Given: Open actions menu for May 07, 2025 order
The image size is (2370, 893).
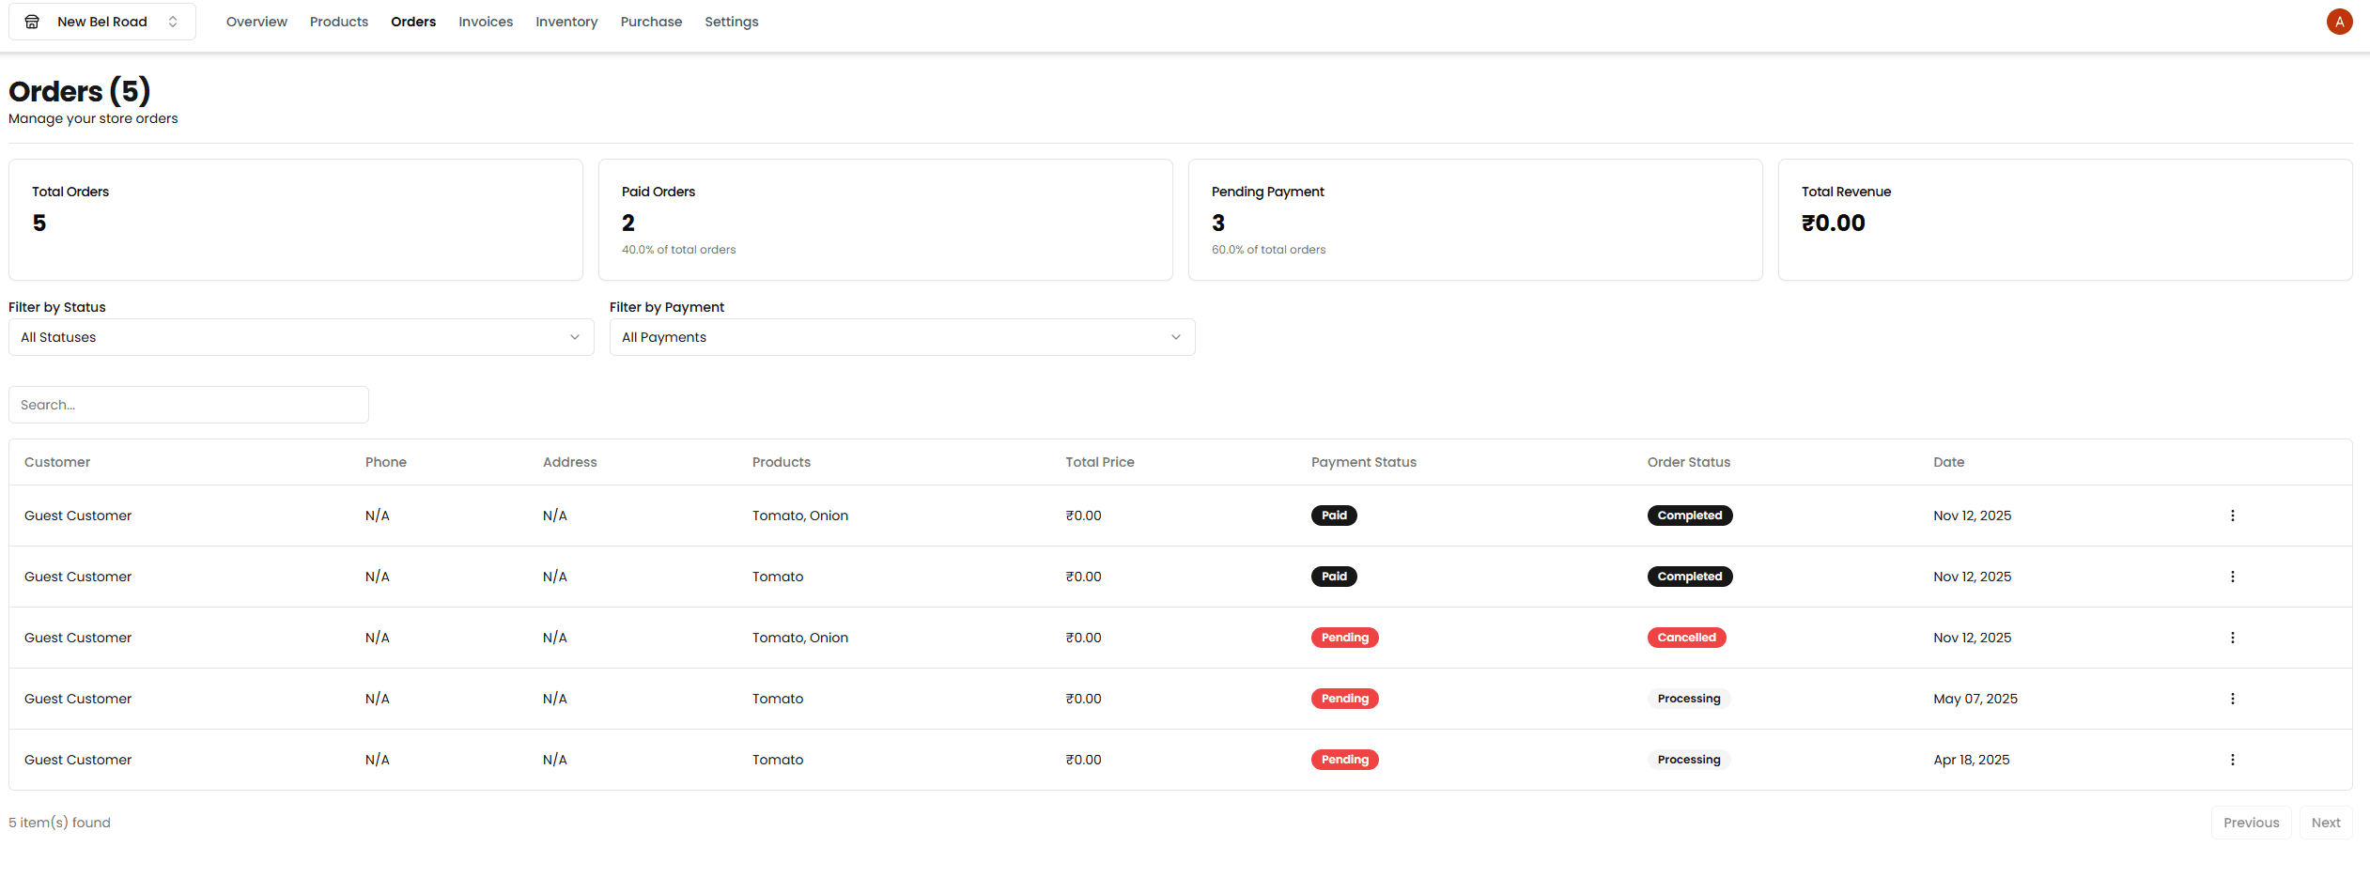Looking at the screenshot, I should point(2232,699).
